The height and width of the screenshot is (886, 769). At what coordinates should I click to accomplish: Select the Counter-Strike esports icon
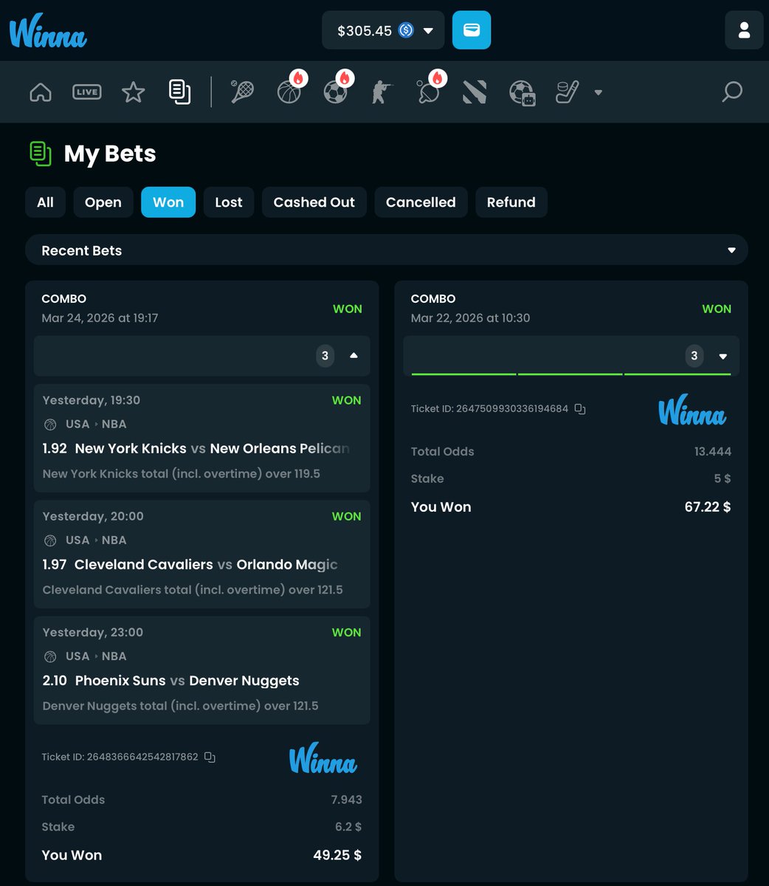[x=382, y=92]
